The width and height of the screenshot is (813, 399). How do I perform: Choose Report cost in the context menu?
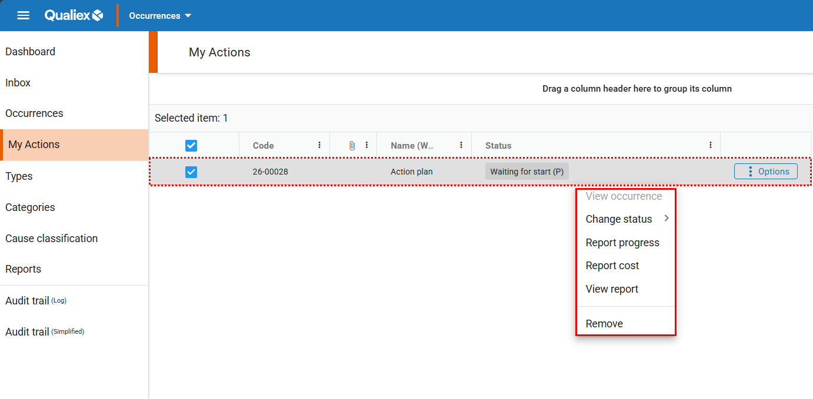pos(612,266)
